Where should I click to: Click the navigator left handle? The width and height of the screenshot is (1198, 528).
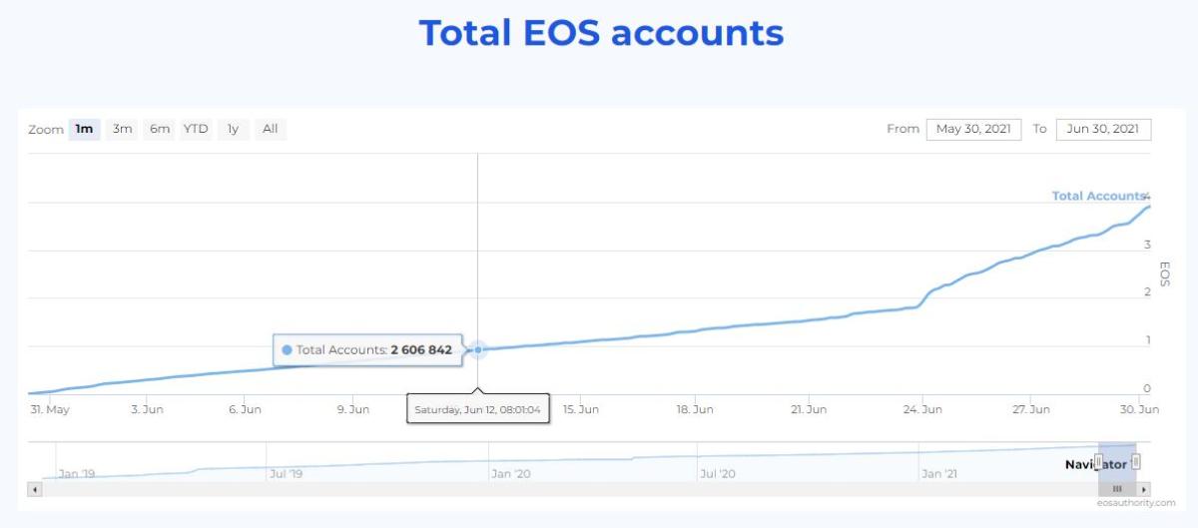1098,462
